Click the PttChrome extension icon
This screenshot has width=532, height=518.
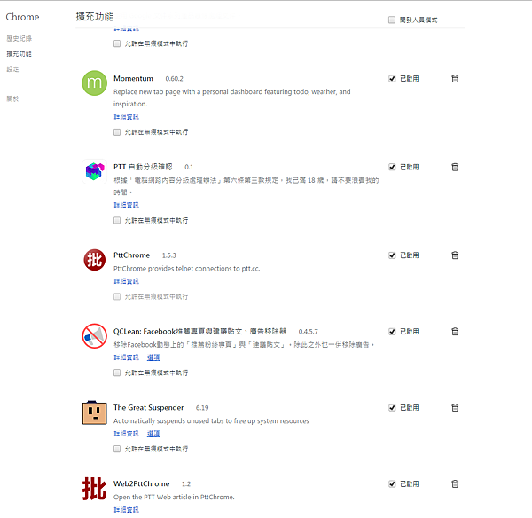tap(94, 260)
